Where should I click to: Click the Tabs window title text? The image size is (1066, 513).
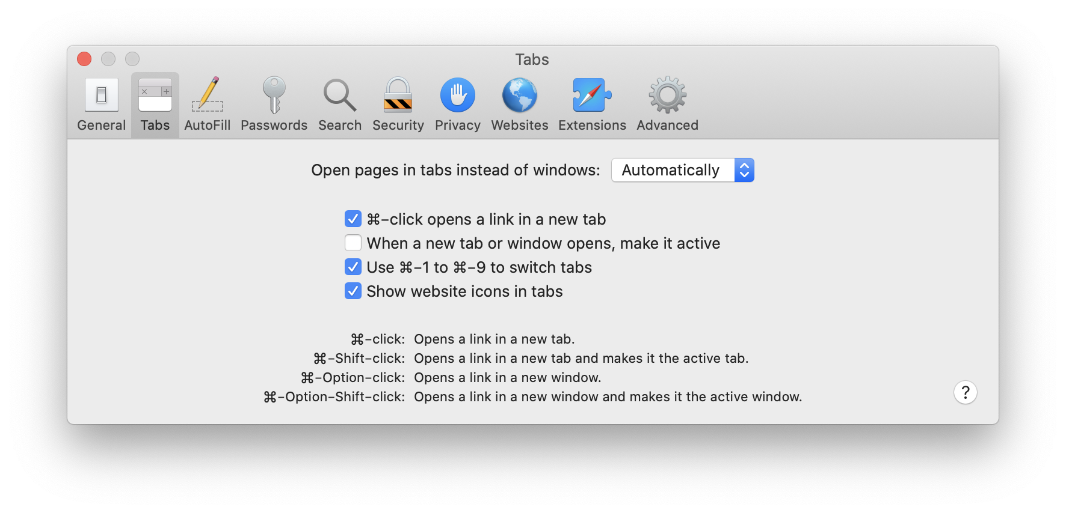coord(532,59)
